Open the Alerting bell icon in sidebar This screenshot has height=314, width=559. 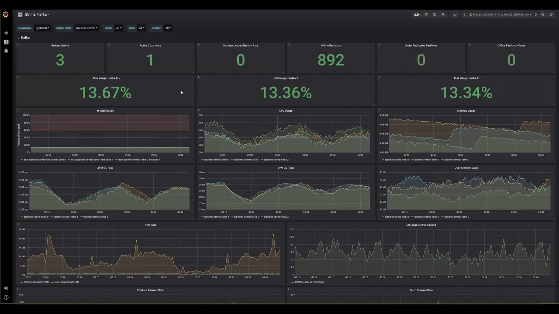(x=6, y=51)
